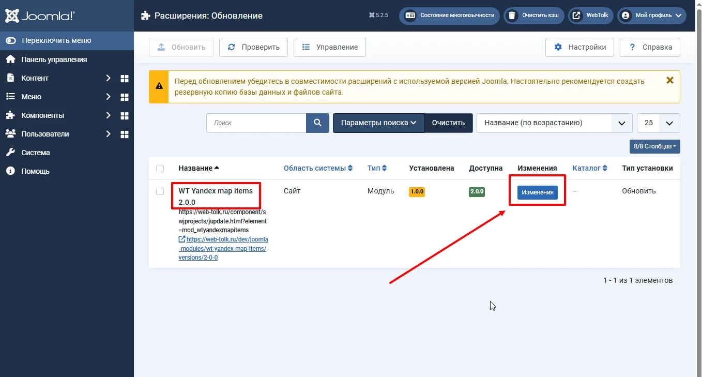This screenshot has width=702, height=377.
Task: Click the blue Изменения changelog button
Action: (x=538, y=192)
